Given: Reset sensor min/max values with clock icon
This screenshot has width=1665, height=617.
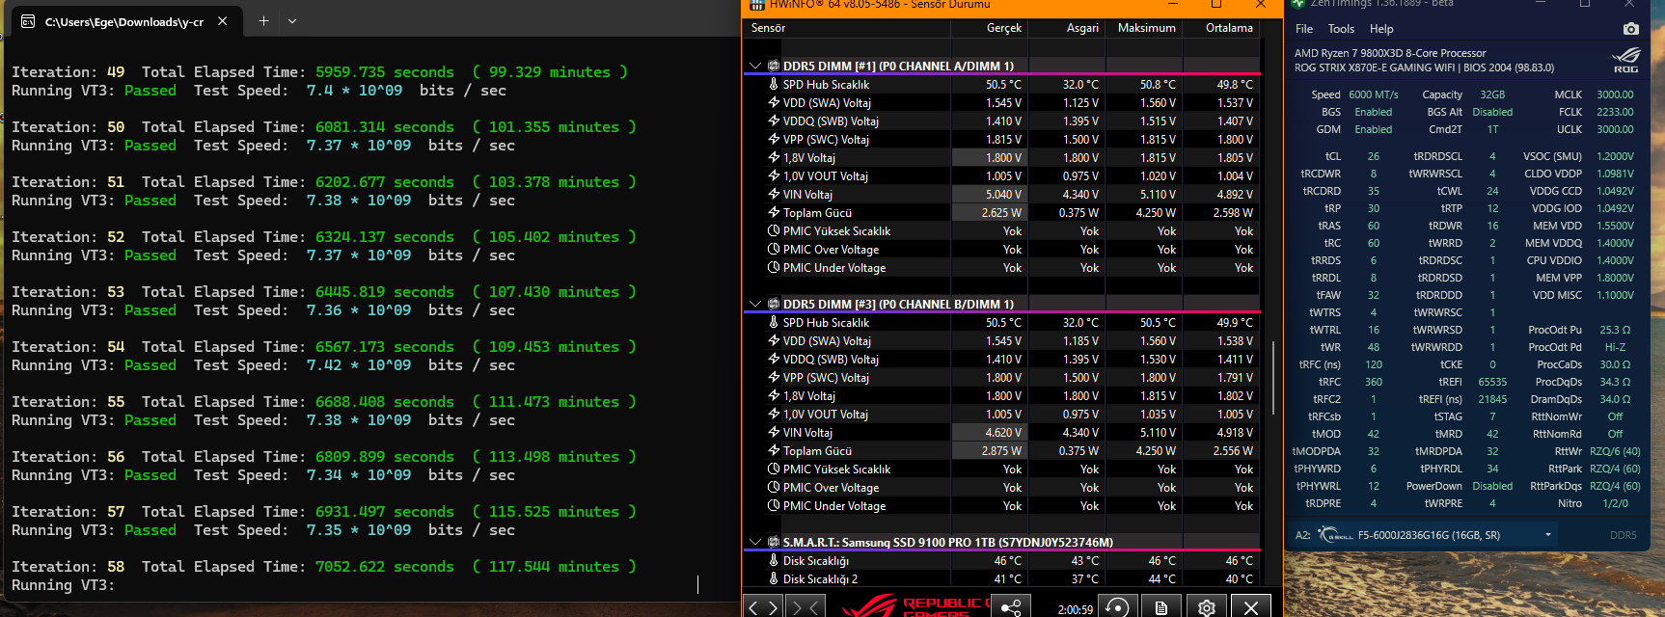Looking at the screenshot, I should pyautogui.click(x=1116, y=607).
